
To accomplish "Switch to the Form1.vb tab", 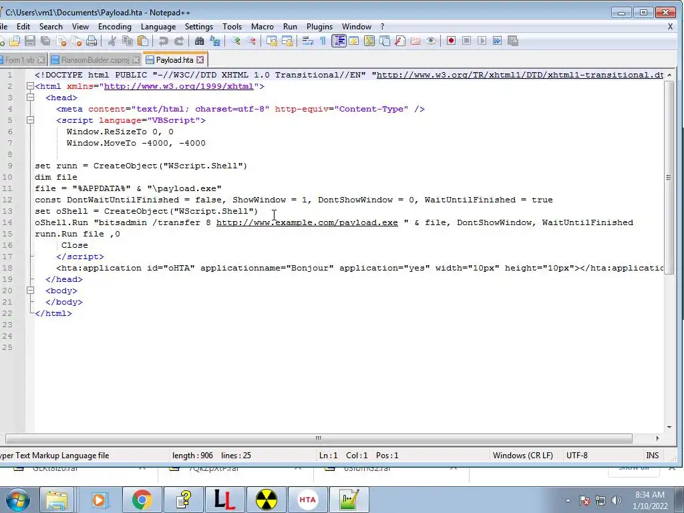I will coord(19,59).
